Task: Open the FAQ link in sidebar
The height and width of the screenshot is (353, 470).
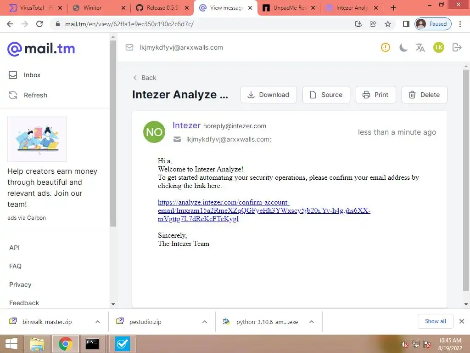Action: click(x=15, y=266)
